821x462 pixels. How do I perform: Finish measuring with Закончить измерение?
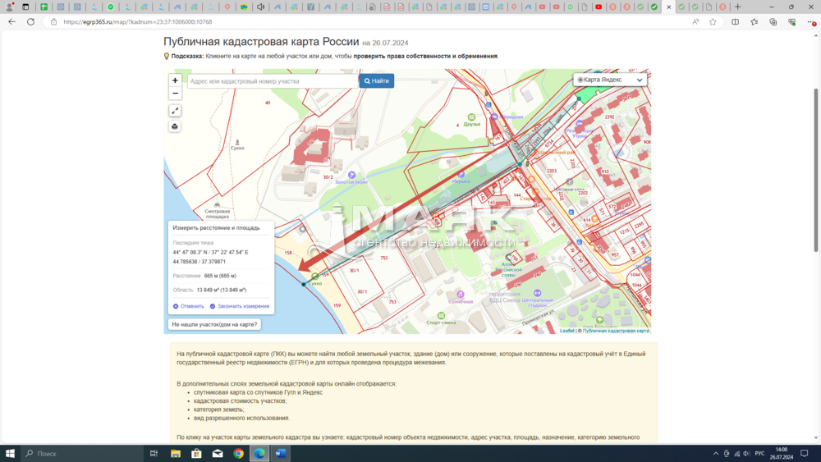coord(240,306)
